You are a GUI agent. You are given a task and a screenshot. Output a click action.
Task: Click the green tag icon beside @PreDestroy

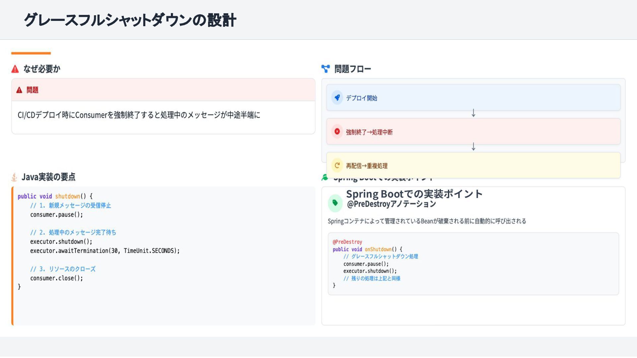[x=335, y=203]
